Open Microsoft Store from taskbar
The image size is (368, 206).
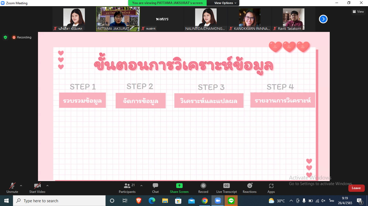(x=178, y=201)
